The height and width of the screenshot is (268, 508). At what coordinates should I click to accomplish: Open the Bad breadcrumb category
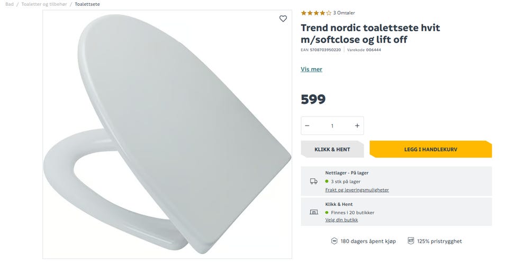[10, 4]
